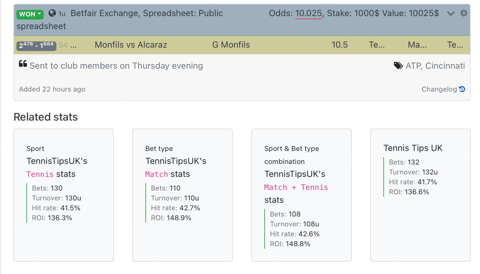The height and width of the screenshot is (274, 480).
Task: Click the Turnover: 110u stat
Action: [175, 198]
